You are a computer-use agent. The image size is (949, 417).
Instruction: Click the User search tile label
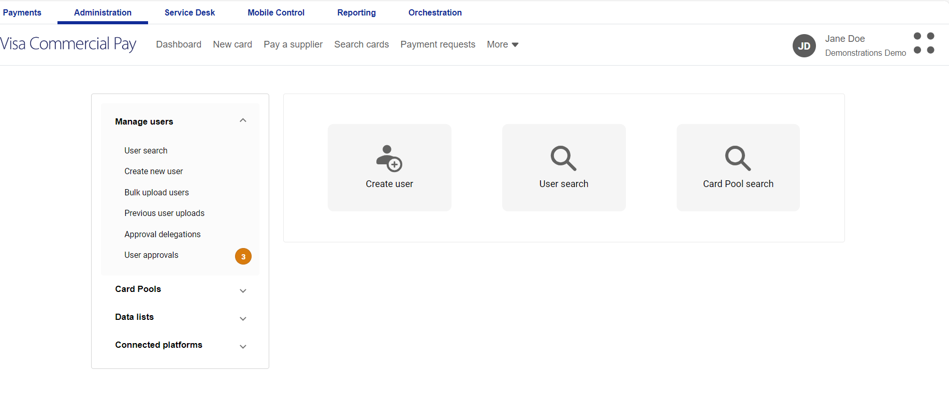tap(564, 184)
